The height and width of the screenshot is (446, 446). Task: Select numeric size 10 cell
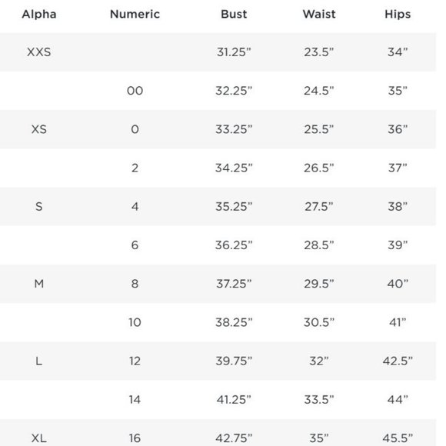pos(135,322)
